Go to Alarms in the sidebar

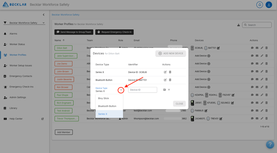pos(13,33)
